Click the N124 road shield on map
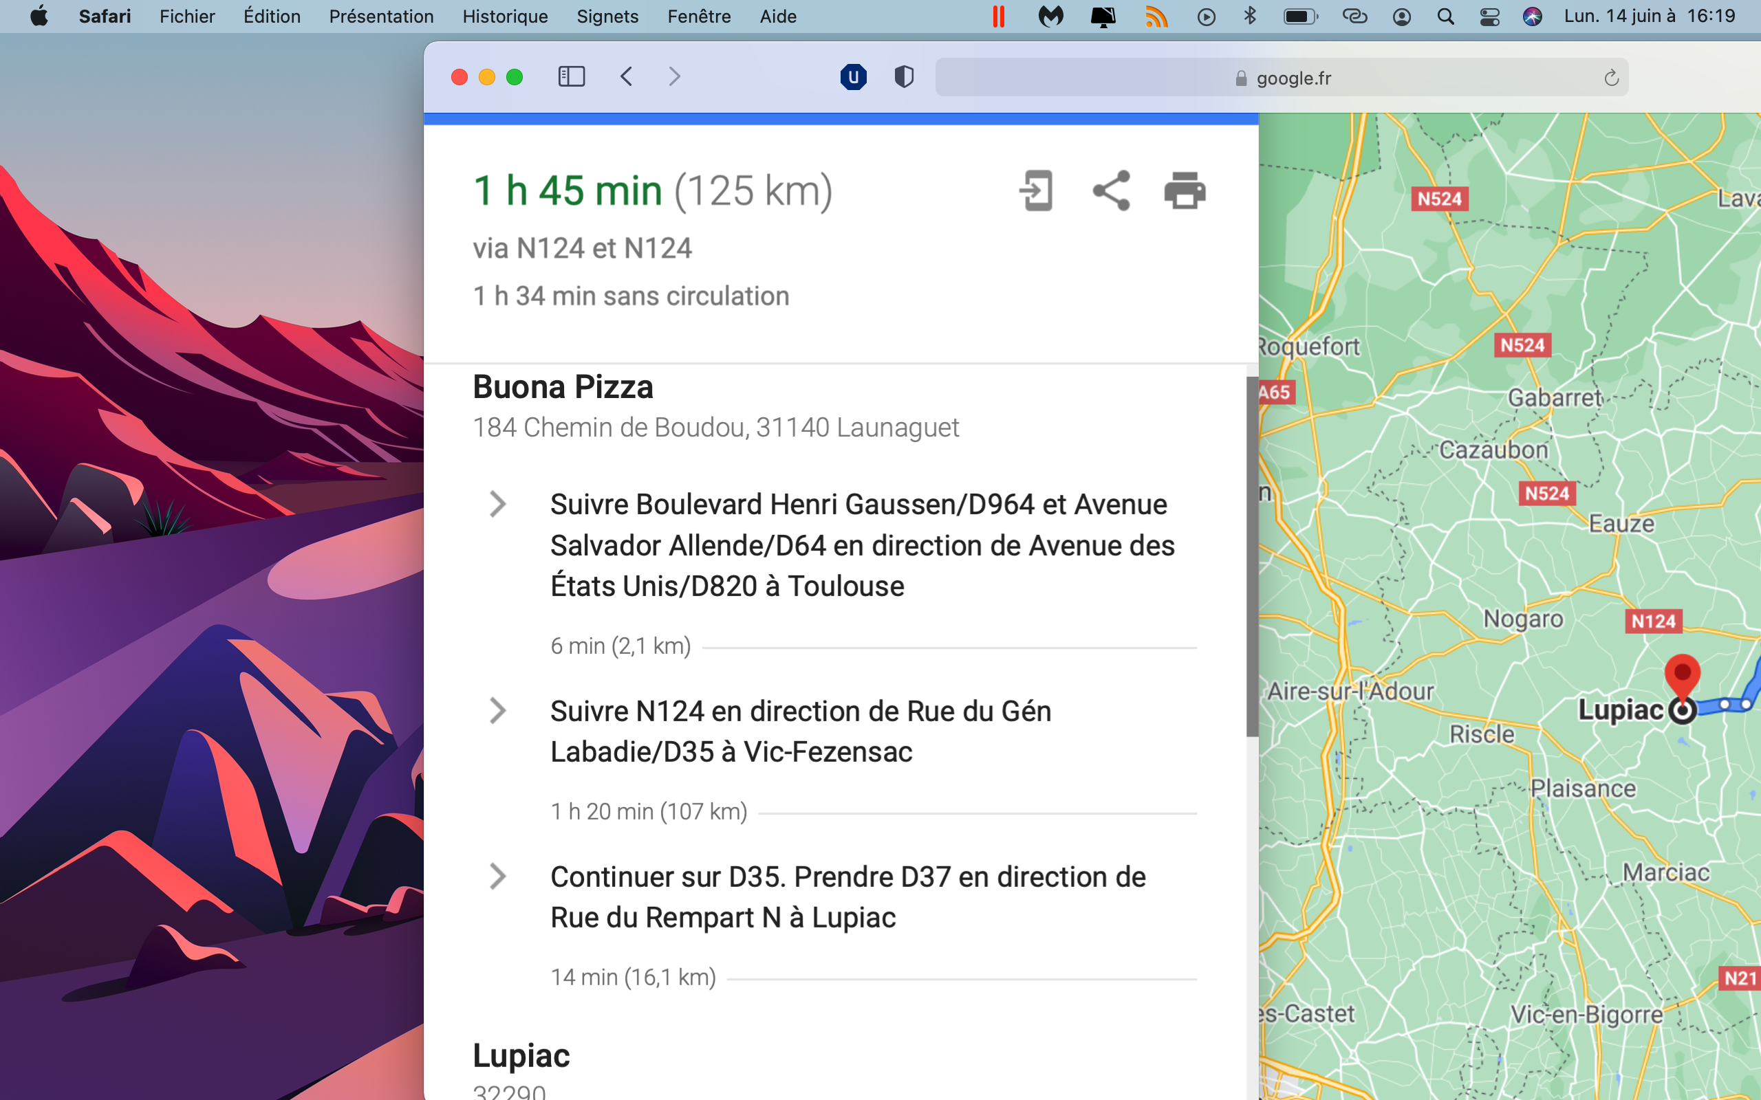1761x1100 pixels. tap(1653, 621)
